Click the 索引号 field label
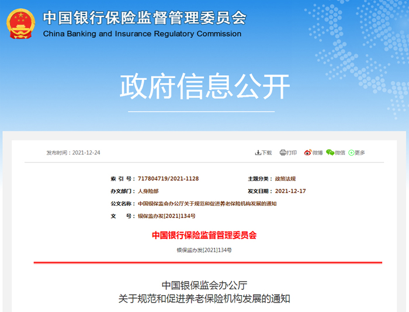Image resolution: width=409 pixels, height=312 pixels. pyautogui.click(x=123, y=178)
